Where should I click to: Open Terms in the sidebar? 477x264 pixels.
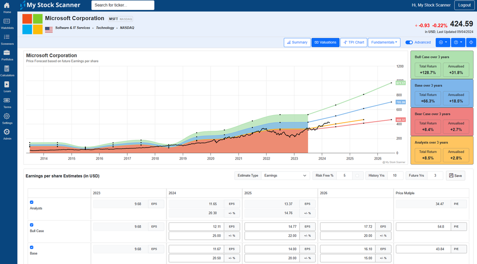(x=7, y=103)
